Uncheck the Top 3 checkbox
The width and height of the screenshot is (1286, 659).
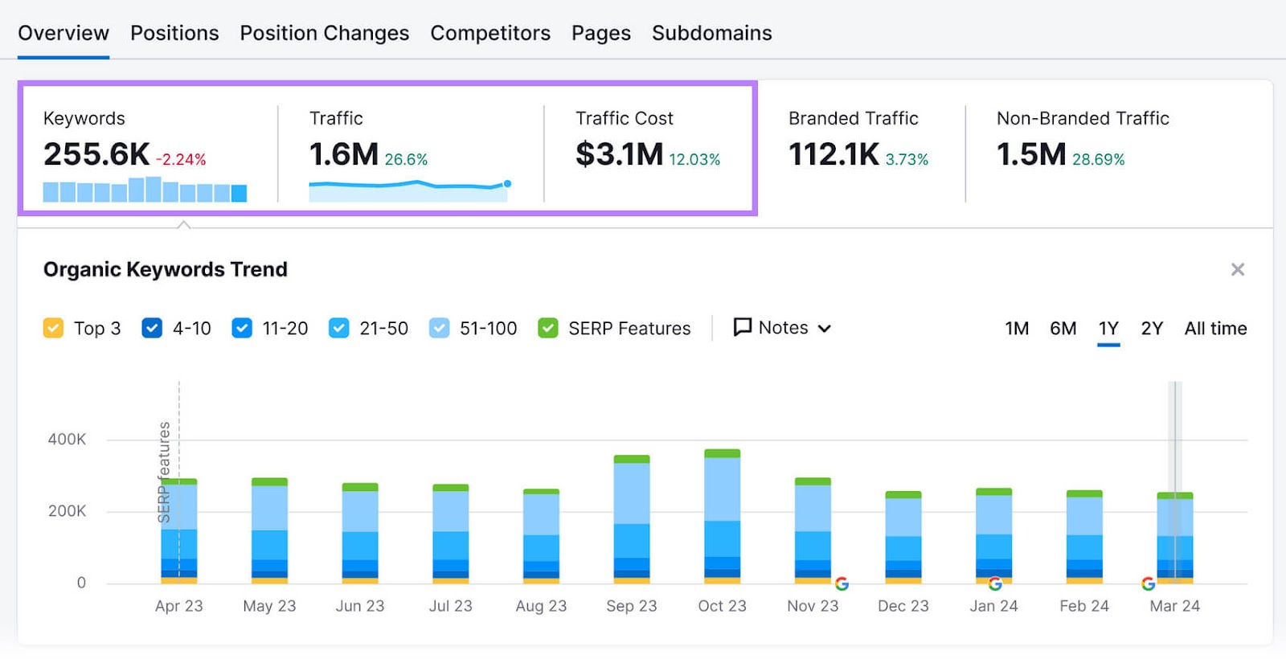click(53, 328)
